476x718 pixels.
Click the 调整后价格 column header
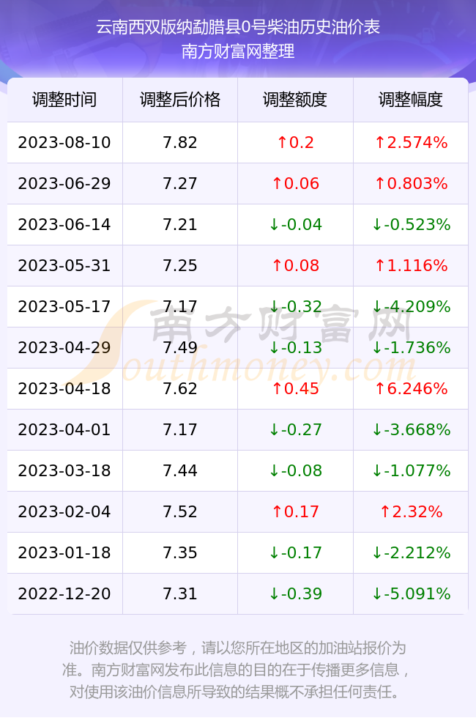pos(180,100)
